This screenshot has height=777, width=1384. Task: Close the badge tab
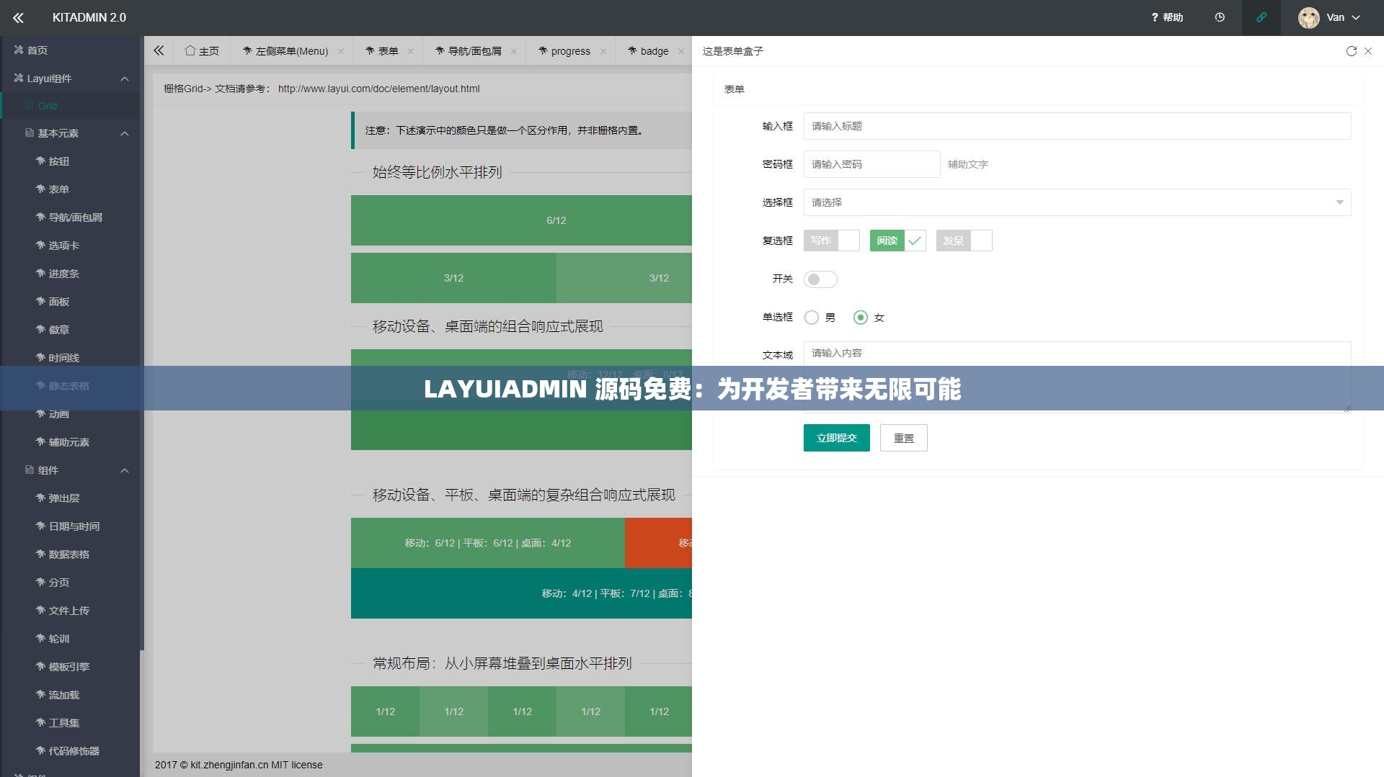tap(680, 51)
